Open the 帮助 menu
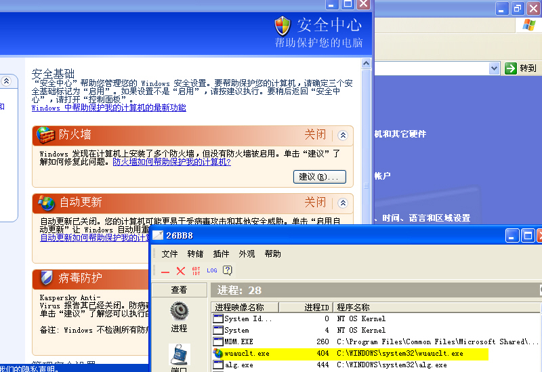This screenshot has height=372, width=542. click(273, 254)
